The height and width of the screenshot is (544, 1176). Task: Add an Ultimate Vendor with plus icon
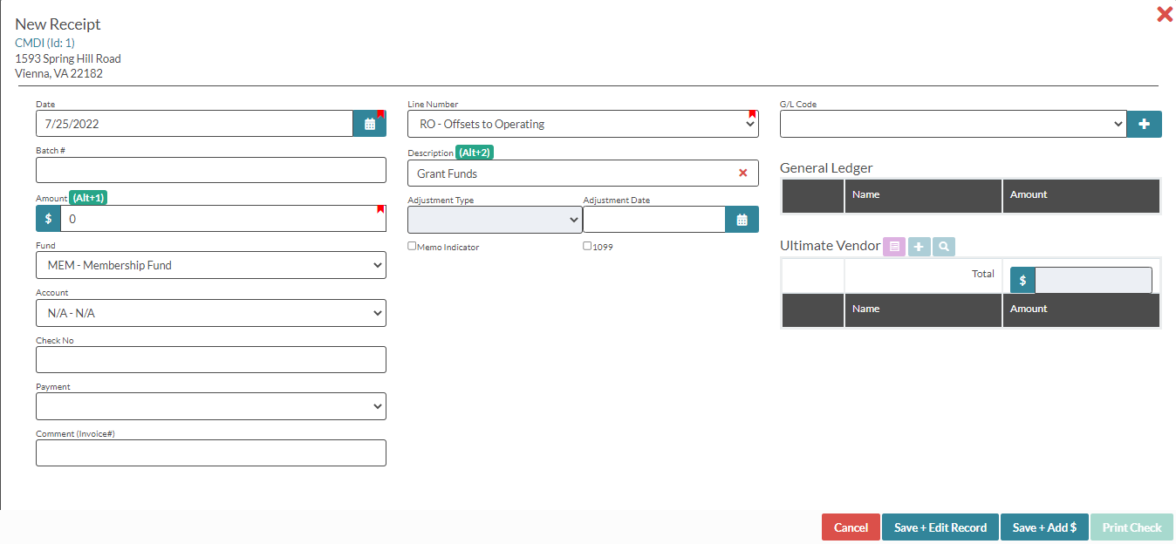click(919, 247)
